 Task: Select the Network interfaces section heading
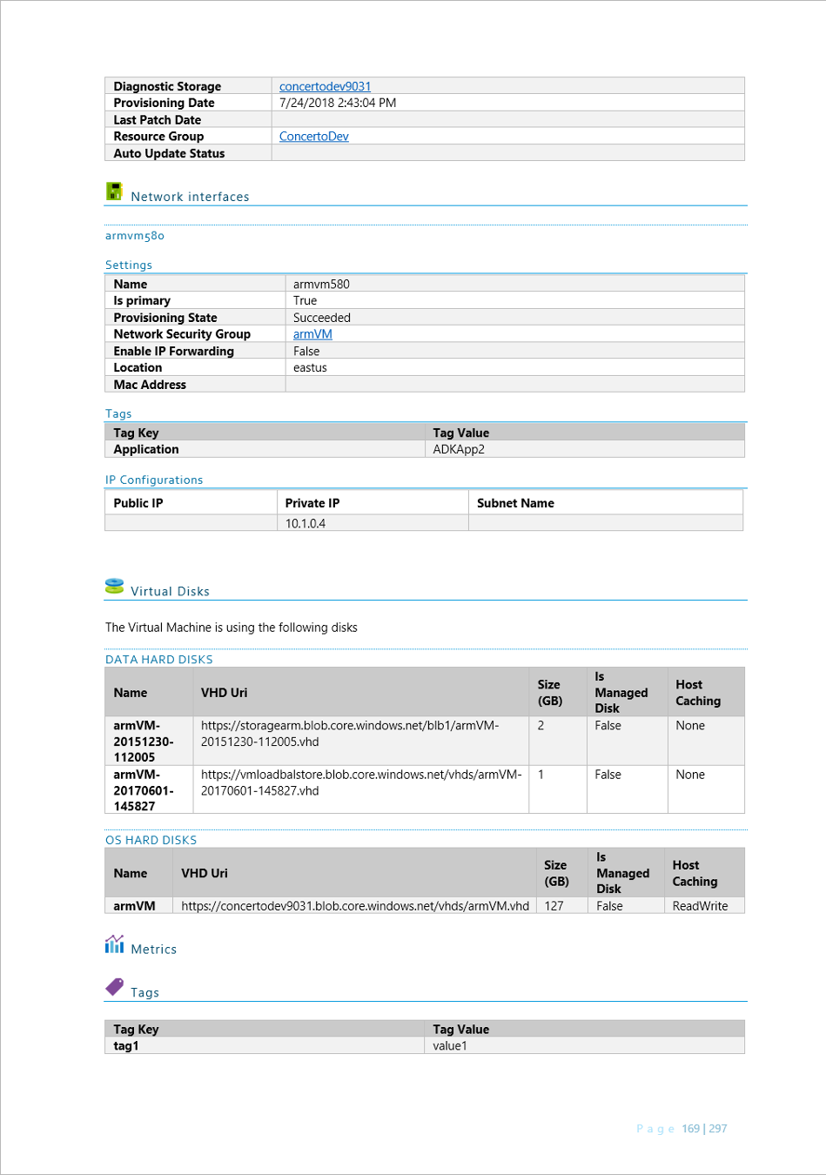(190, 197)
